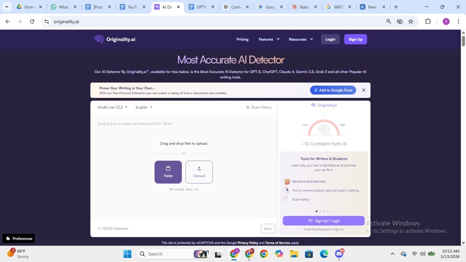The image size is (466, 262).
Task: Open the weather widget showing 66°F Sunny
Action: 19,254
